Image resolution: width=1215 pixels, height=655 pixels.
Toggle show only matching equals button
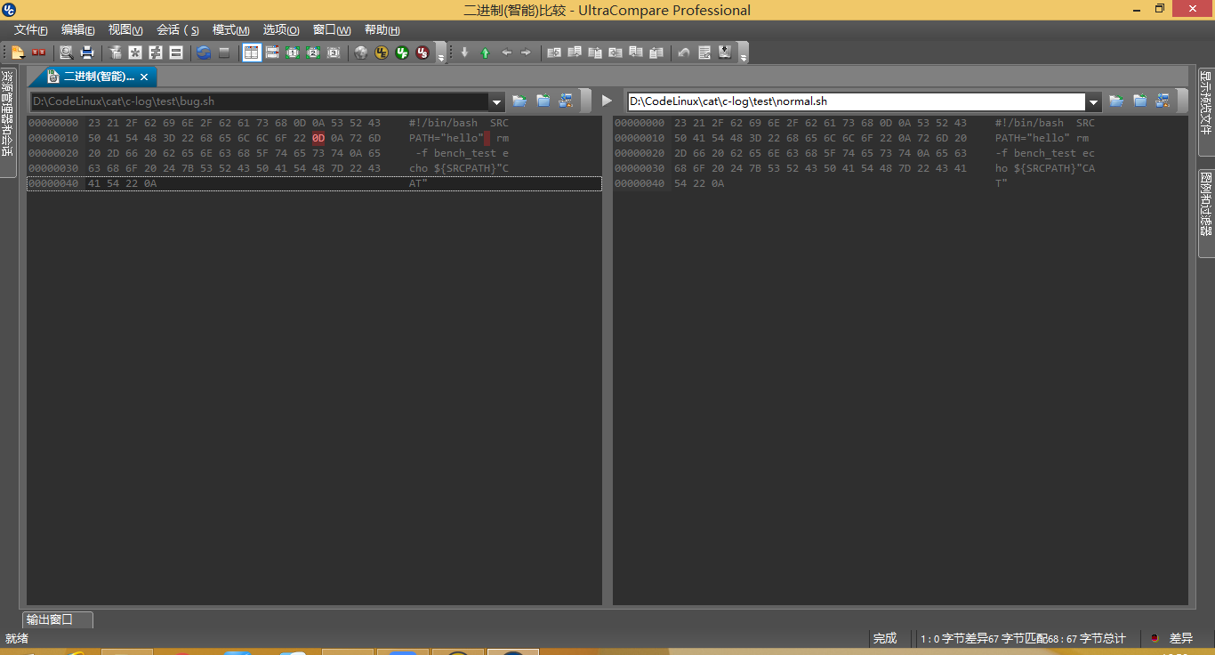click(176, 53)
